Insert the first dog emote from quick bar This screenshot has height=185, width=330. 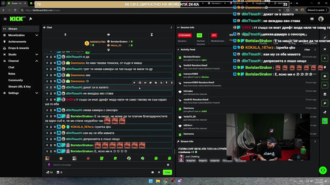pyautogui.click(x=47, y=158)
